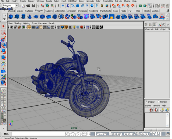Viewport: 172px width, 139px height.
Task: Open the viewport Panels menu
Action: pos(51,23)
